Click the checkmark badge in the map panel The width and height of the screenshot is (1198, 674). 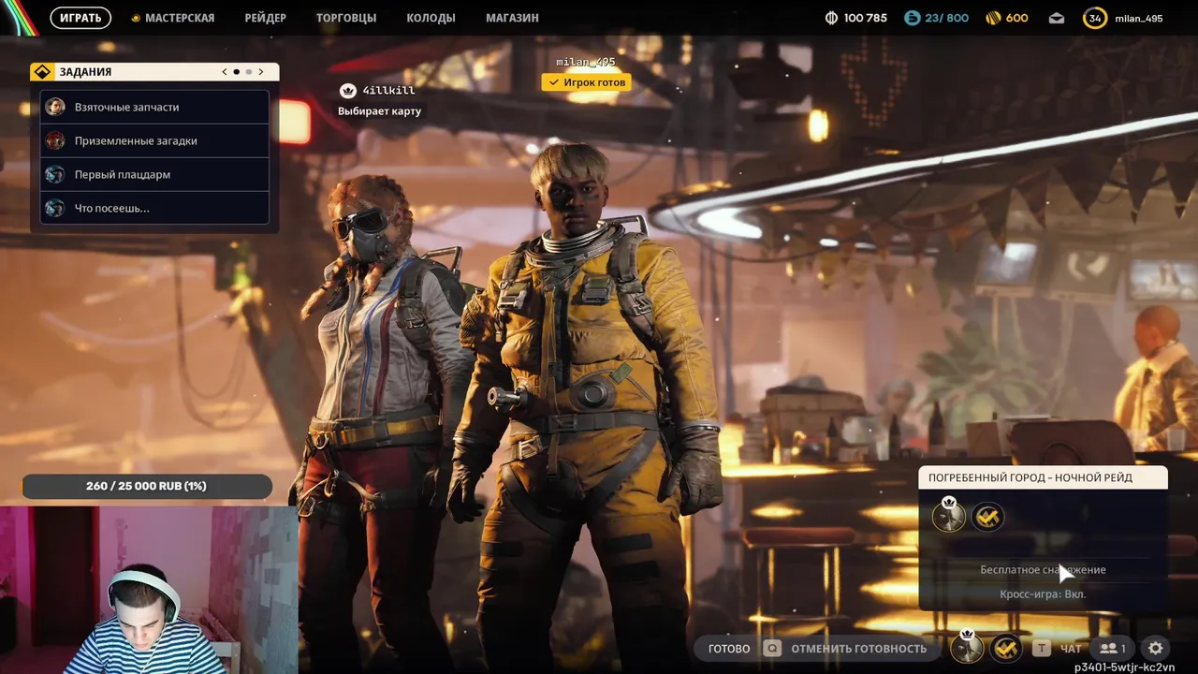987,517
